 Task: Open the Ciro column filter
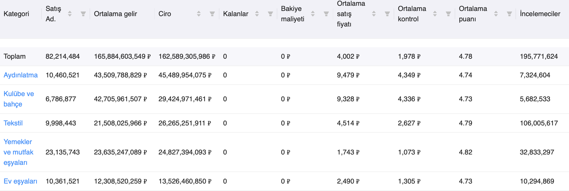click(212, 14)
